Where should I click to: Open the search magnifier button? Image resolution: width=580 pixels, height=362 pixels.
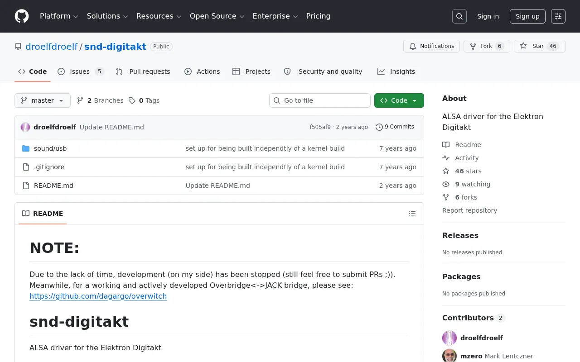(x=459, y=16)
